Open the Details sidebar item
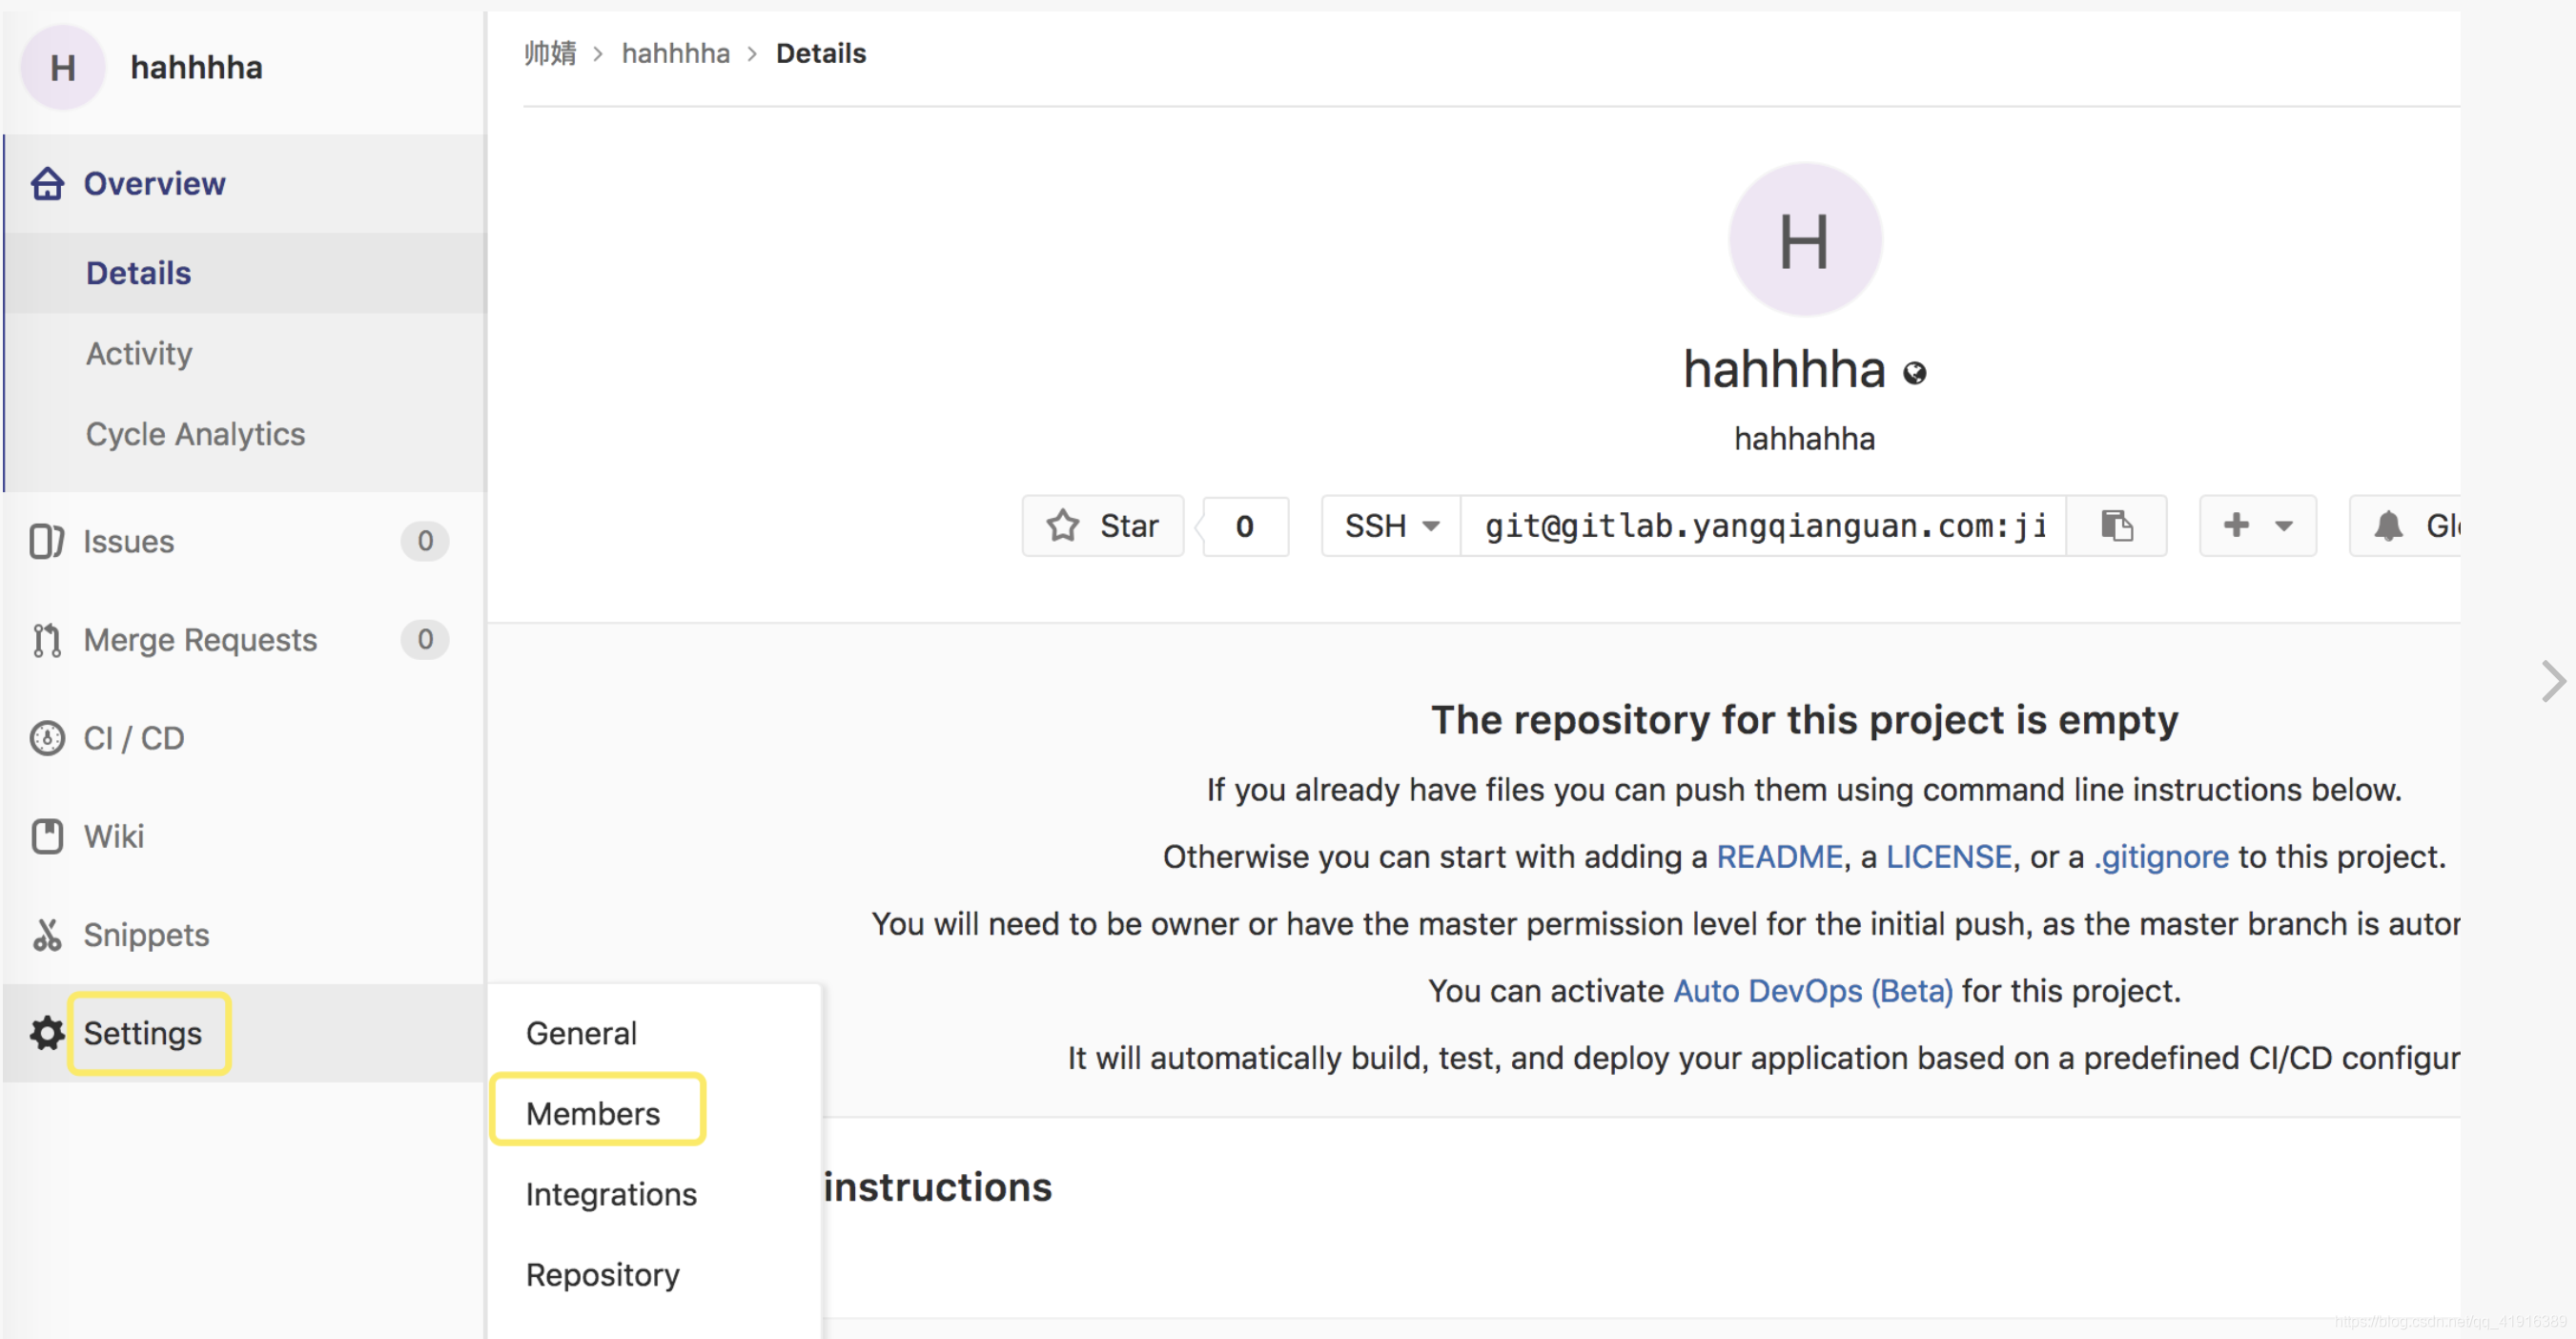 138,273
